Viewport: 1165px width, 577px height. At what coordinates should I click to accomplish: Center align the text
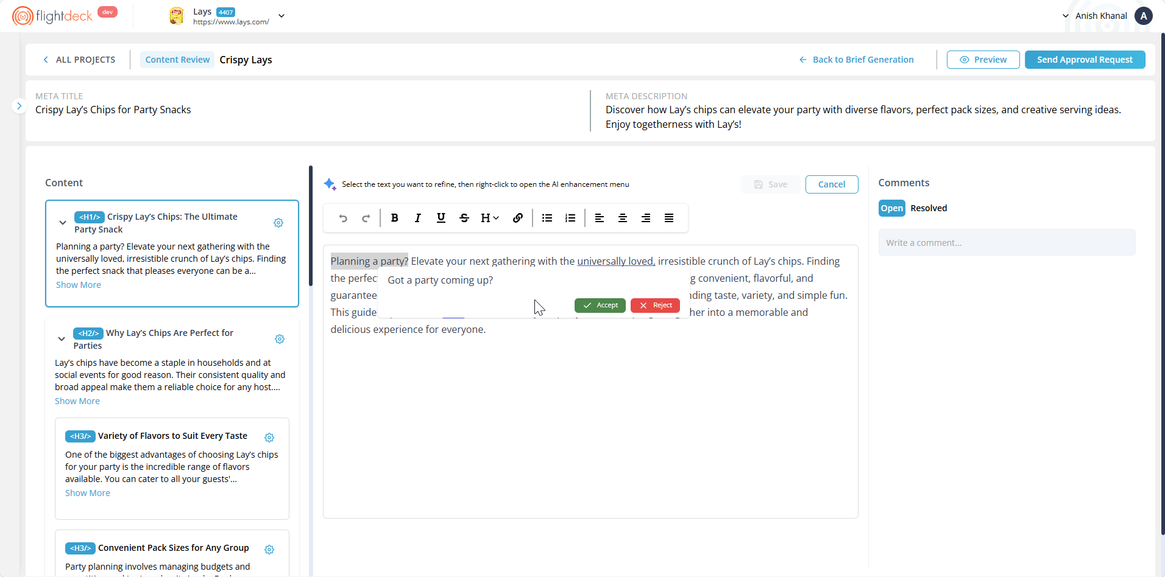coord(623,218)
